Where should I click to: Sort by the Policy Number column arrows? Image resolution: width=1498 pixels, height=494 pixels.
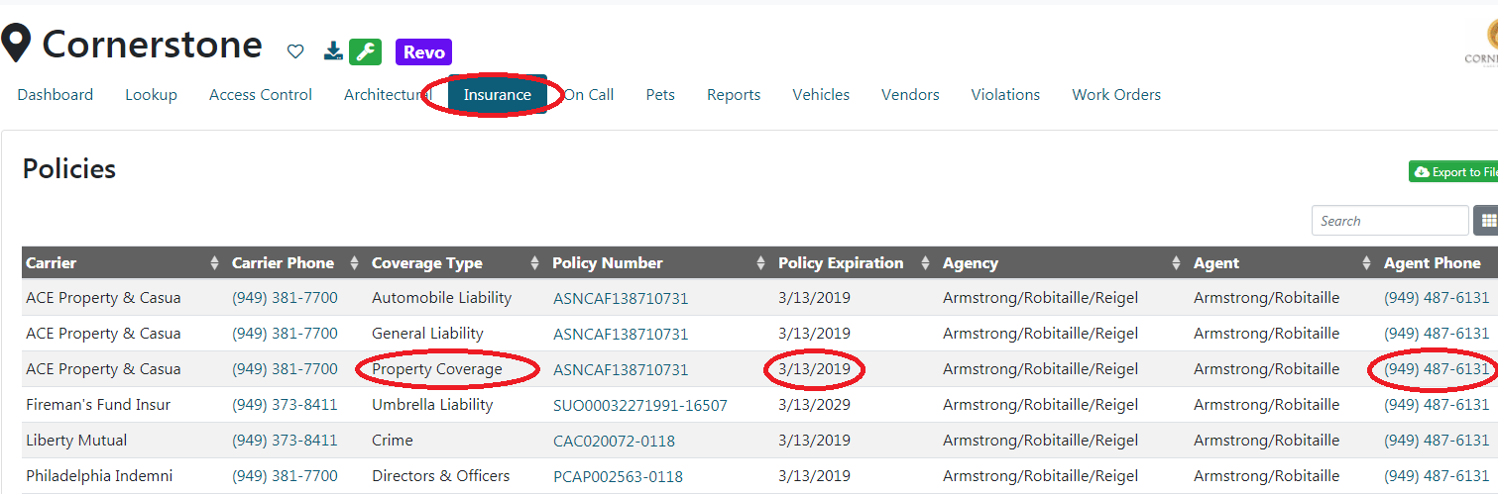pyautogui.click(x=761, y=263)
